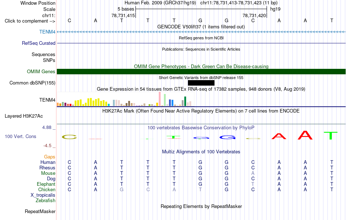Click the olive C conservation logo letter
The image size is (346, 220).
pyautogui.click(x=69, y=137)
